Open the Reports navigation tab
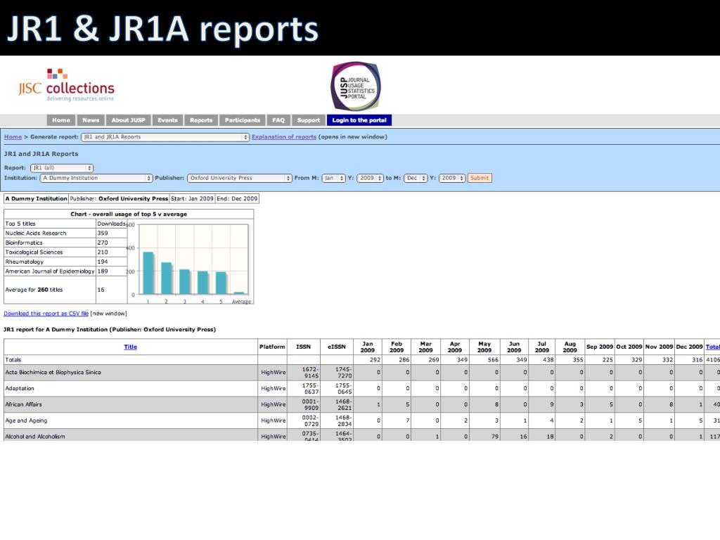This screenshot has width=720, height=540. pyautogui.click(x=201, y=120)
